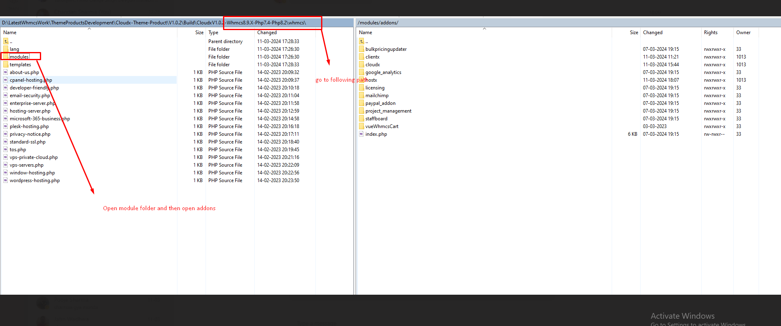Select remote index.php file icon
Image resolution: width=781 pixels, height=326 pixels.
361,134
